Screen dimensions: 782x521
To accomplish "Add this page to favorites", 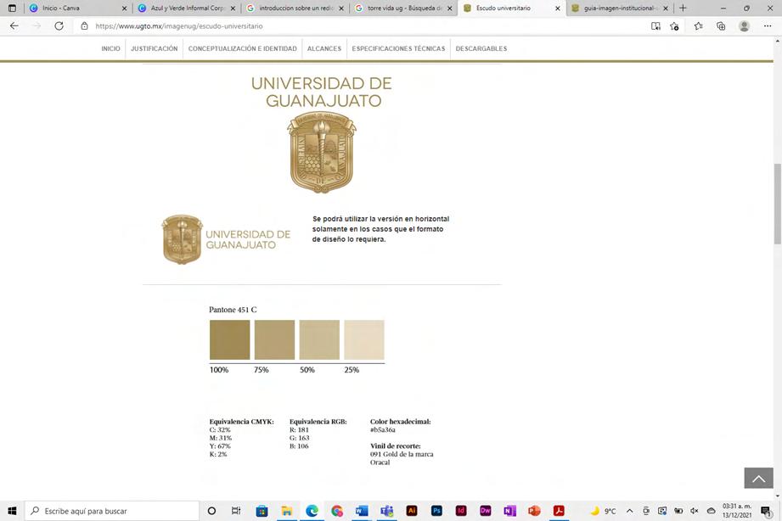I will [674, 26].
